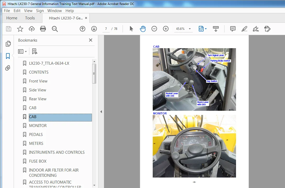This screenshot has width=285, height=188.
Task: Click the Send for signature icon
Action: click(267, 29)
